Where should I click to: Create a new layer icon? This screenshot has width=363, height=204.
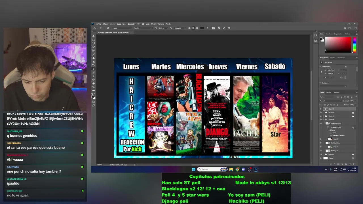tap(350, 164)
